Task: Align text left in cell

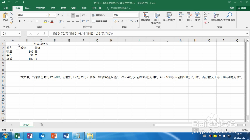Action: 68,21
